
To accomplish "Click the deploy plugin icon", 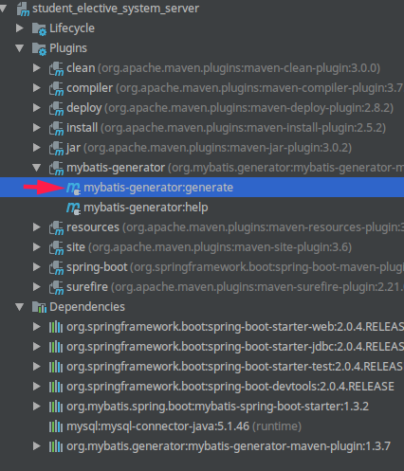I will [x=56, y=108].
